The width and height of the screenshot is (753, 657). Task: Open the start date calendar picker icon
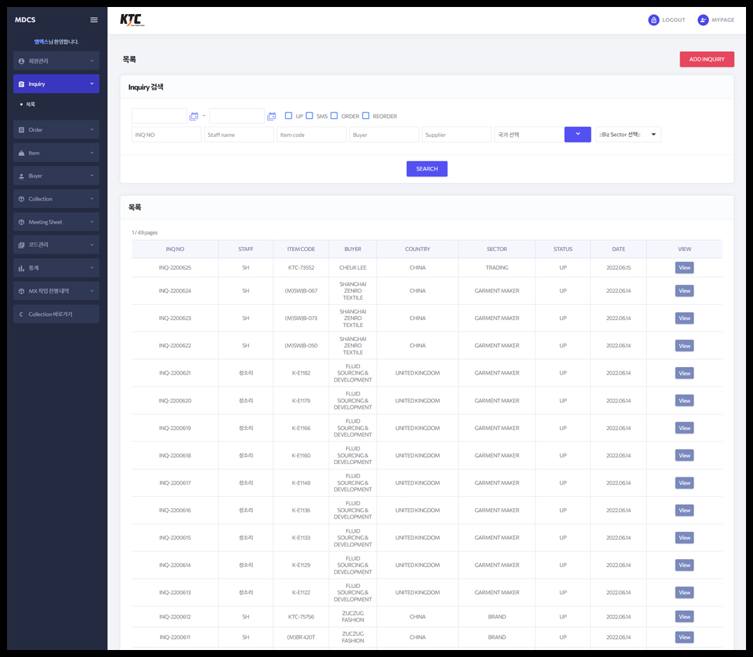(x=194, y=116)
